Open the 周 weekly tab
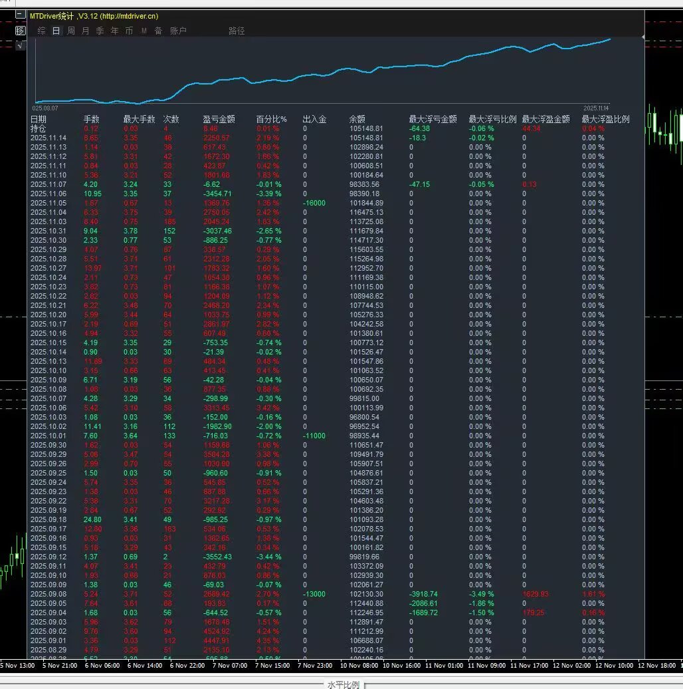 pyautogui.click(x=70, y=31)
